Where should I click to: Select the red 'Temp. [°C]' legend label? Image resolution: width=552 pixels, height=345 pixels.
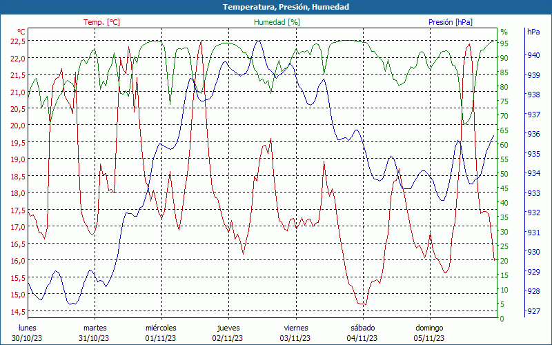(x=101, y=22)
